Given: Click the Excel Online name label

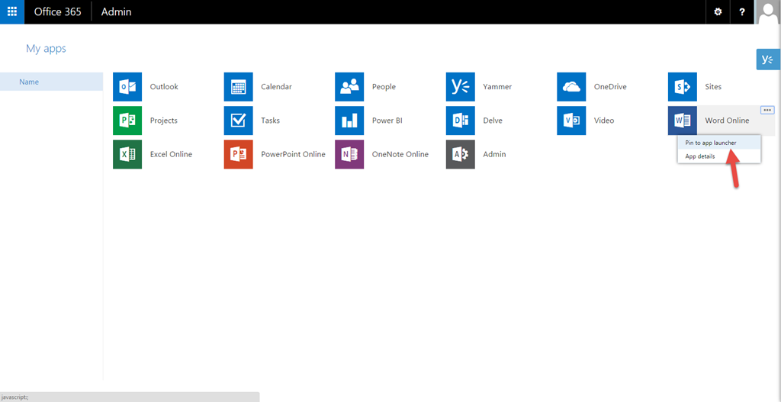Looking at the screenshot, I should coord(172,154).
